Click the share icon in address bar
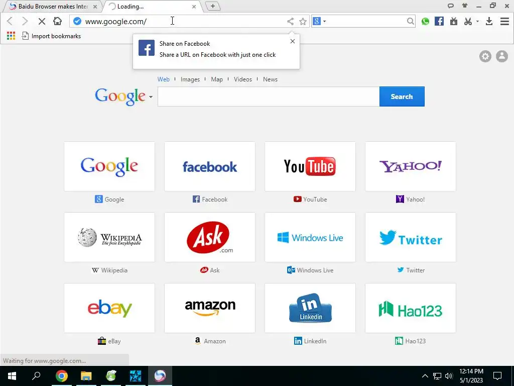 pyautogui.click(x=290, y=21)
